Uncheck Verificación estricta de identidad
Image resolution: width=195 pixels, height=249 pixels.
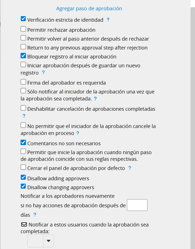pos(23,19)
